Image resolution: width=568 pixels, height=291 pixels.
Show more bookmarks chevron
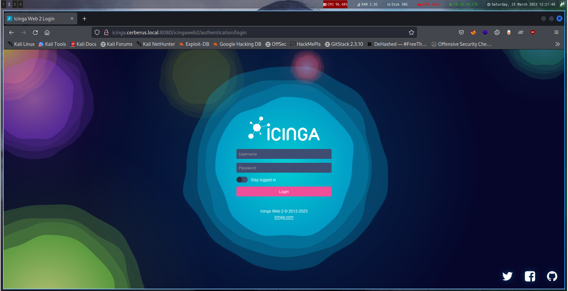557,44
